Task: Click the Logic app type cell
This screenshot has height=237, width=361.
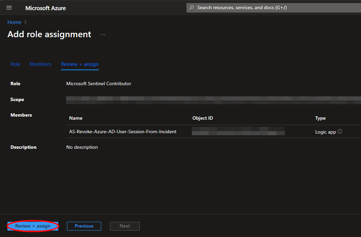Action: click(x=325, y=132)
